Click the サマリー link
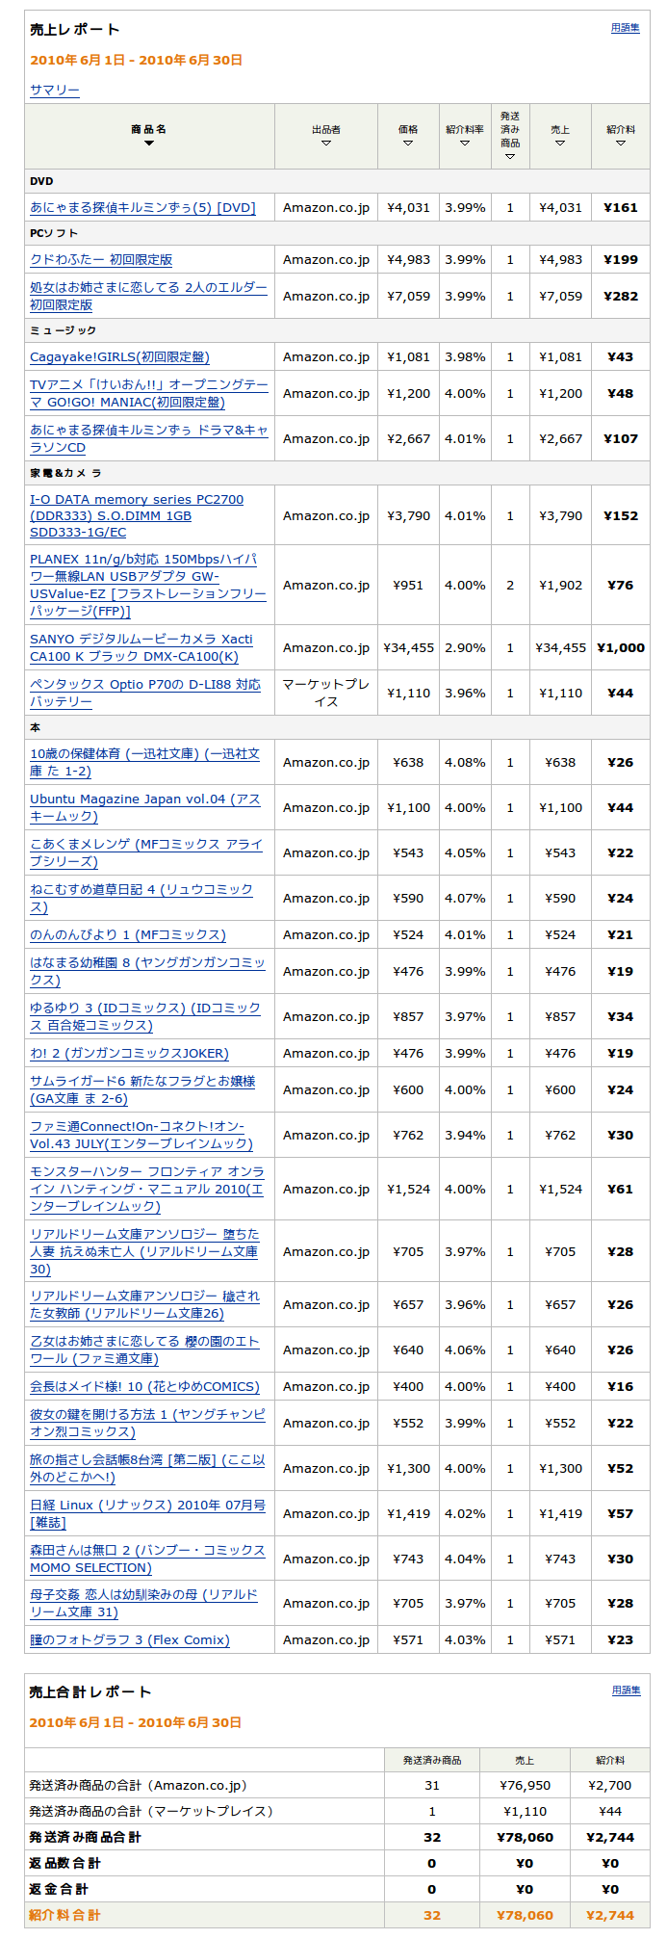 55,90
